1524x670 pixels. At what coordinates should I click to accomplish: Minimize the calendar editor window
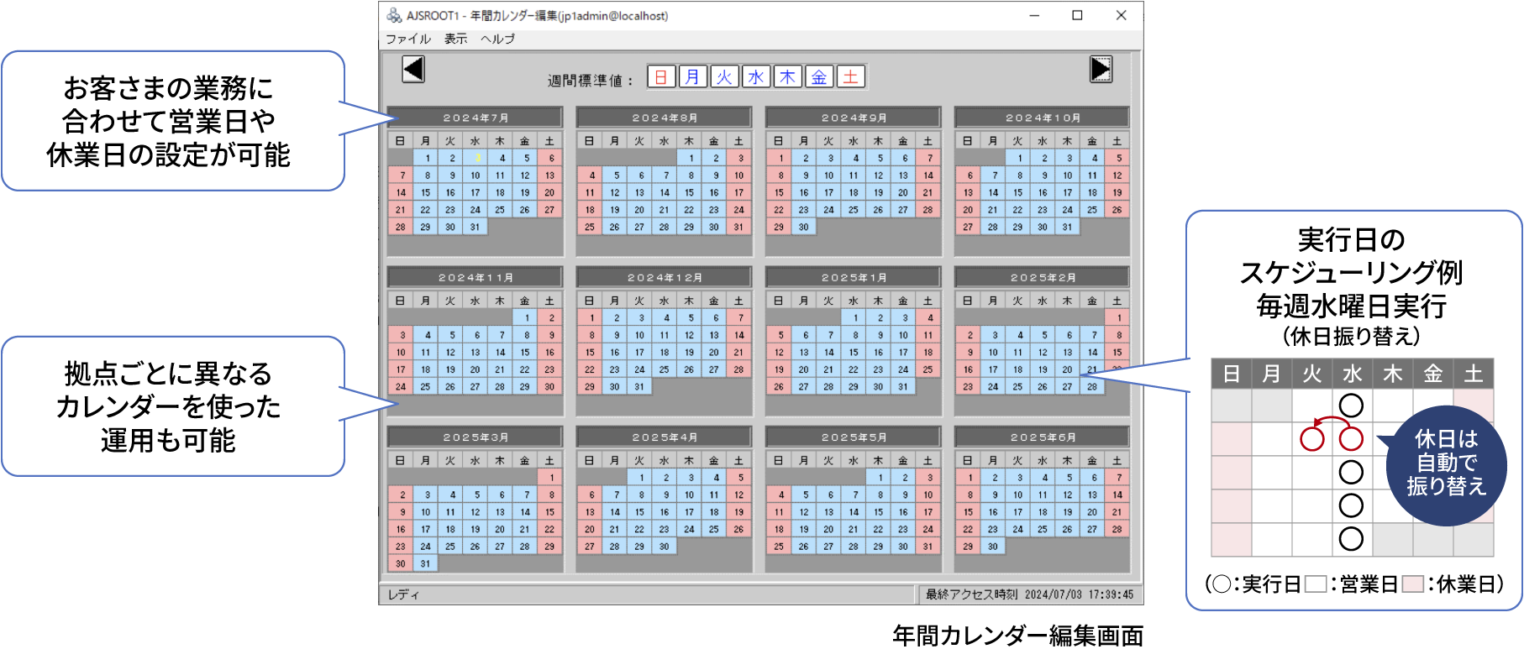coord(1034,15)
